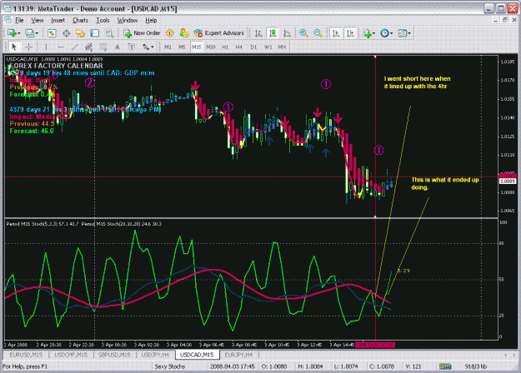Switch to the USDCHF,M15 chart tab
The image size is (521, 373).
pos(71,355)
